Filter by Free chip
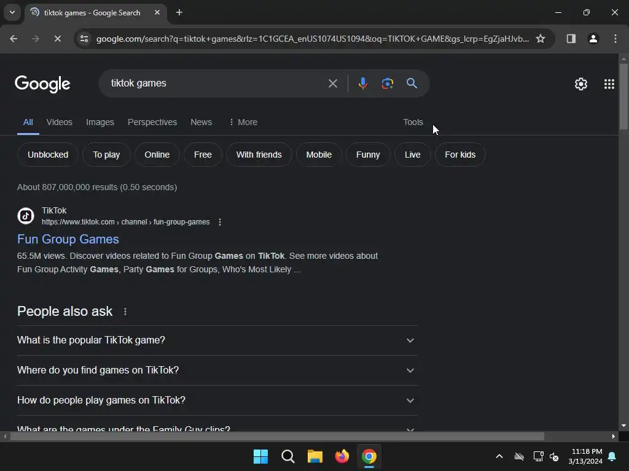Viewport: 629px width, 471px height. click(x=203, y=155)
